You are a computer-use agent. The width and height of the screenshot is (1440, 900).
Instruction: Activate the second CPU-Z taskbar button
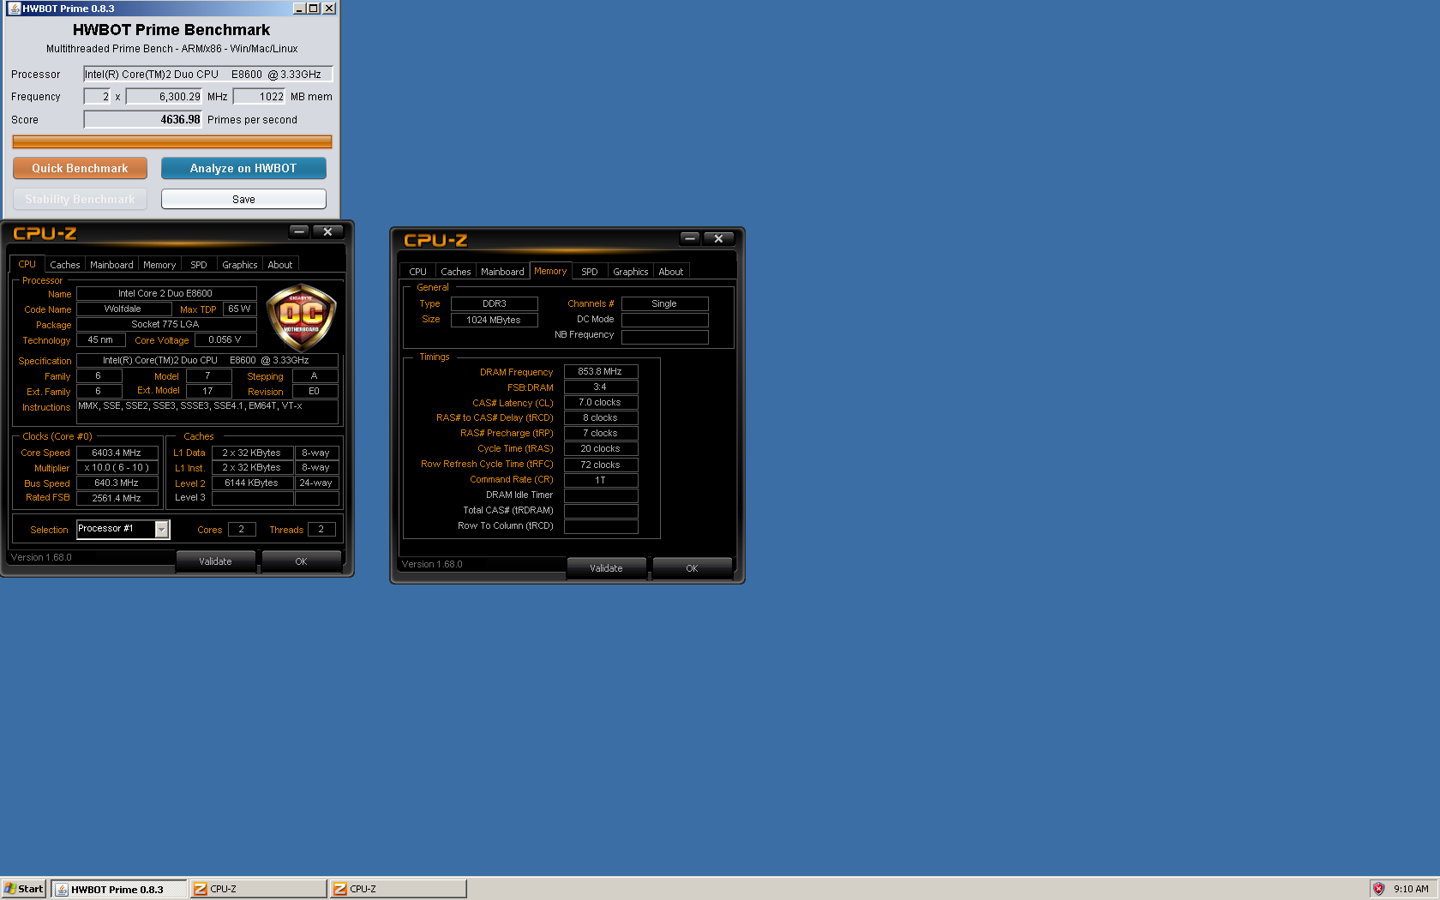click(x=399, y=889)
